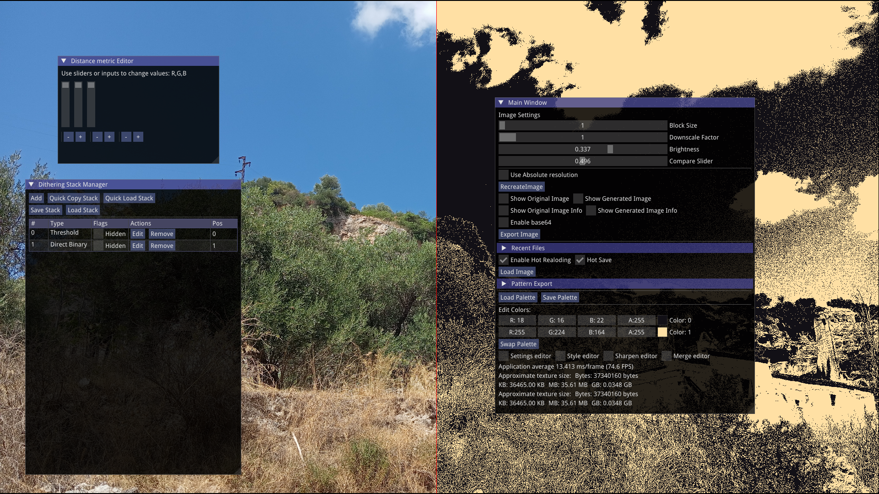Collapse the Distance metric Editor window

click(x=64, y=61)
